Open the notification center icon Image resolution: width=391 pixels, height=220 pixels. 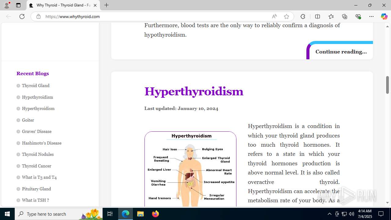point(381,214)
